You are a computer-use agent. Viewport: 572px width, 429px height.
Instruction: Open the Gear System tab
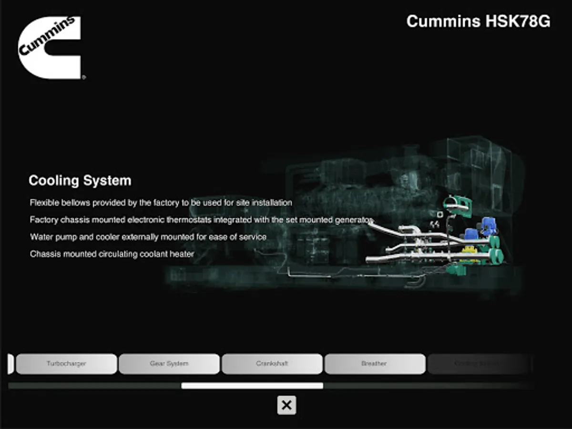[169, 364]
